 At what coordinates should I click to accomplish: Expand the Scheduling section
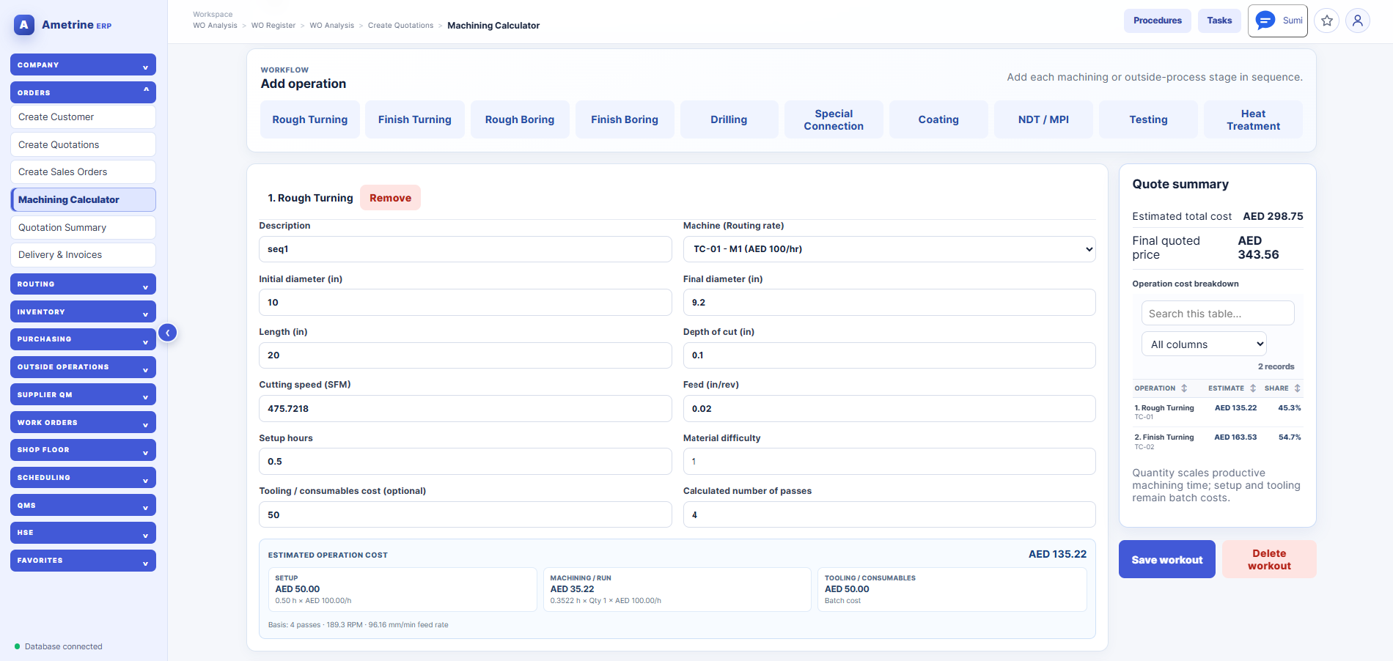coord(83,478)
